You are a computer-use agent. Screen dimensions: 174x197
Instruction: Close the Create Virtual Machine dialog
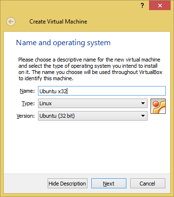(160, 6)
